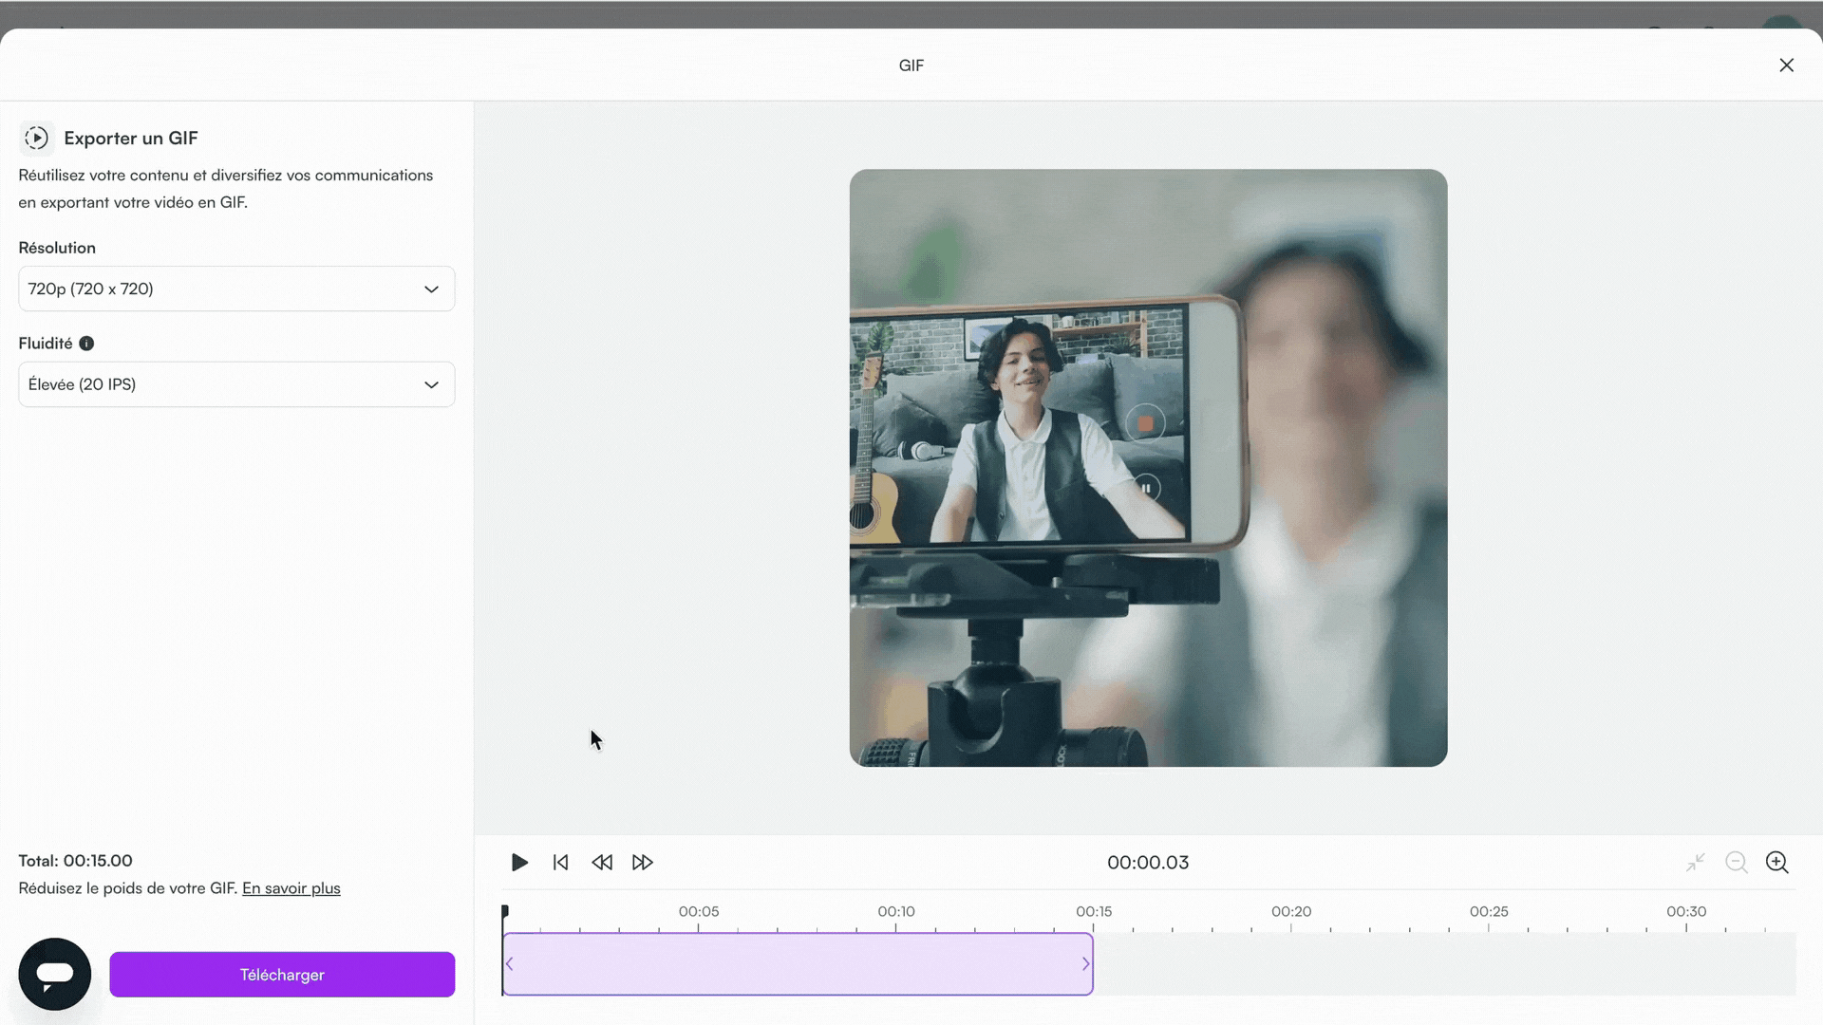Image resolution: width=1823 pixels, height=1025 pixels.
Task: Click the chevron in the 720p resolution box
Action: (x=431, y=289)
